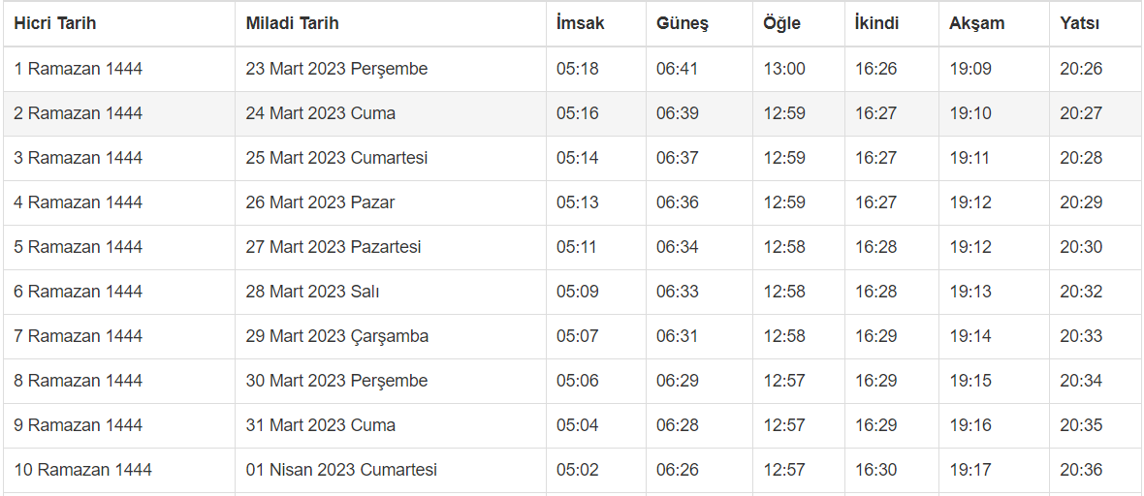The height and width of the screenshot is (496, 1144).
Task: Select the İmsak column header
Action: (x=580, y=23)
